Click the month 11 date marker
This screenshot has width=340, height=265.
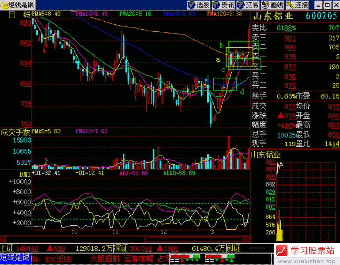click(115, 232)
